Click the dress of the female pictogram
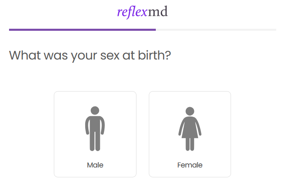 (x=190, y=129)
